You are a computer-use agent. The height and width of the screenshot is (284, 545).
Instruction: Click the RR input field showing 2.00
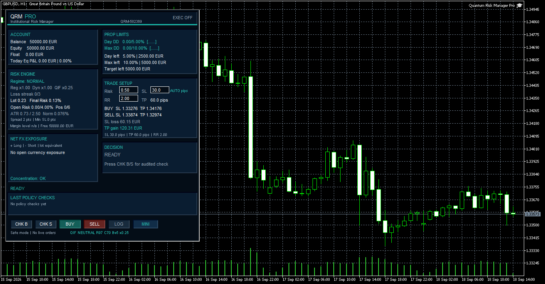point(128,98)
